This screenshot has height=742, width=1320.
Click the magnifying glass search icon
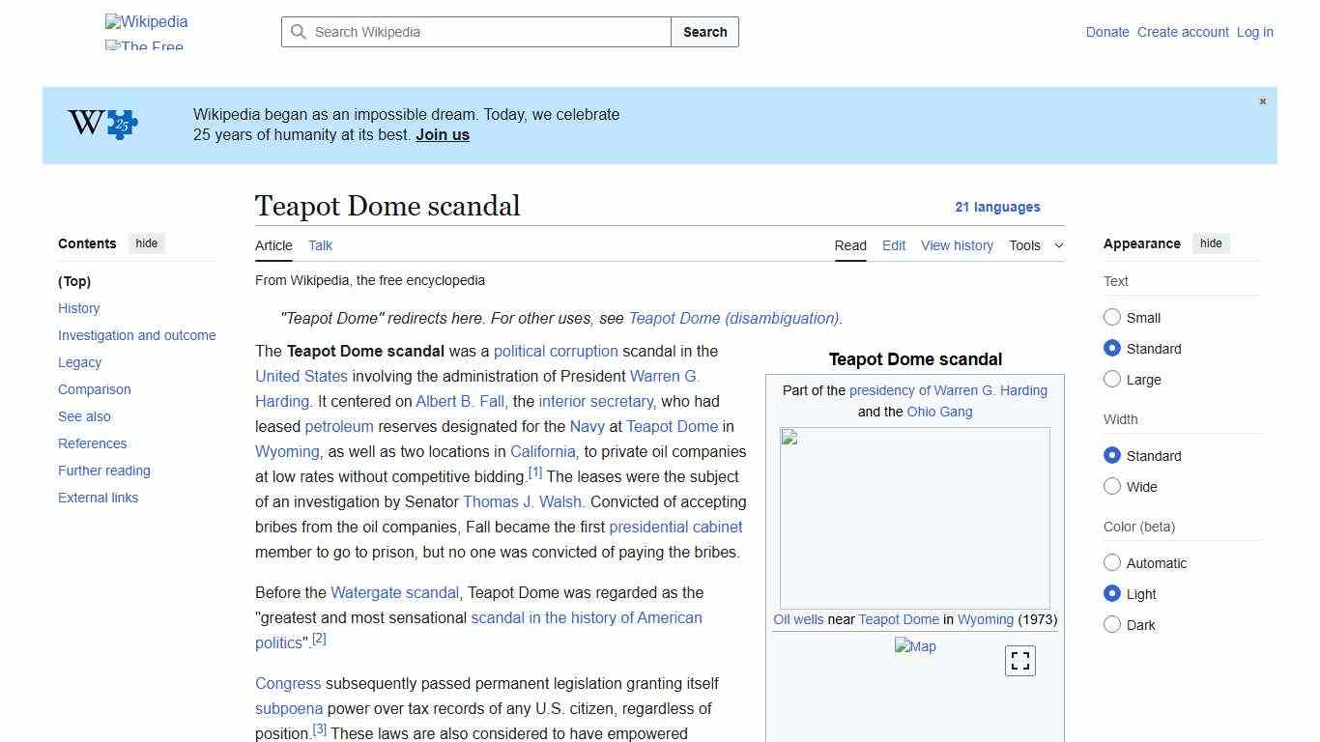300,32
